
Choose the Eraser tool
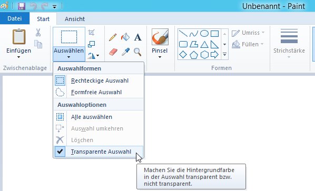pos(113,52)
